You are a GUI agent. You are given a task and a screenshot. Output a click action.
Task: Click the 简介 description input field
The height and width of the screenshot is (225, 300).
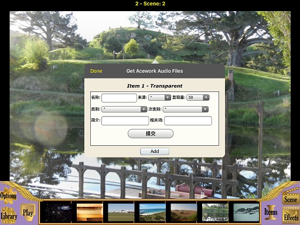tap(125, 121)
